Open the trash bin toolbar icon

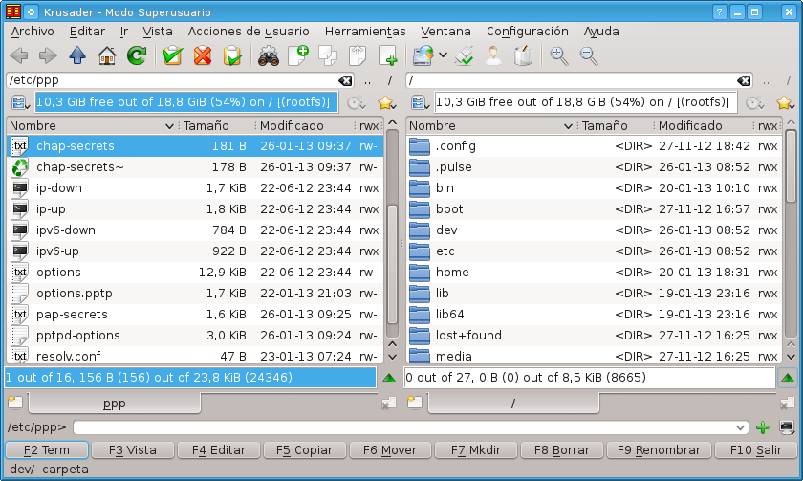tap(523, 55)
